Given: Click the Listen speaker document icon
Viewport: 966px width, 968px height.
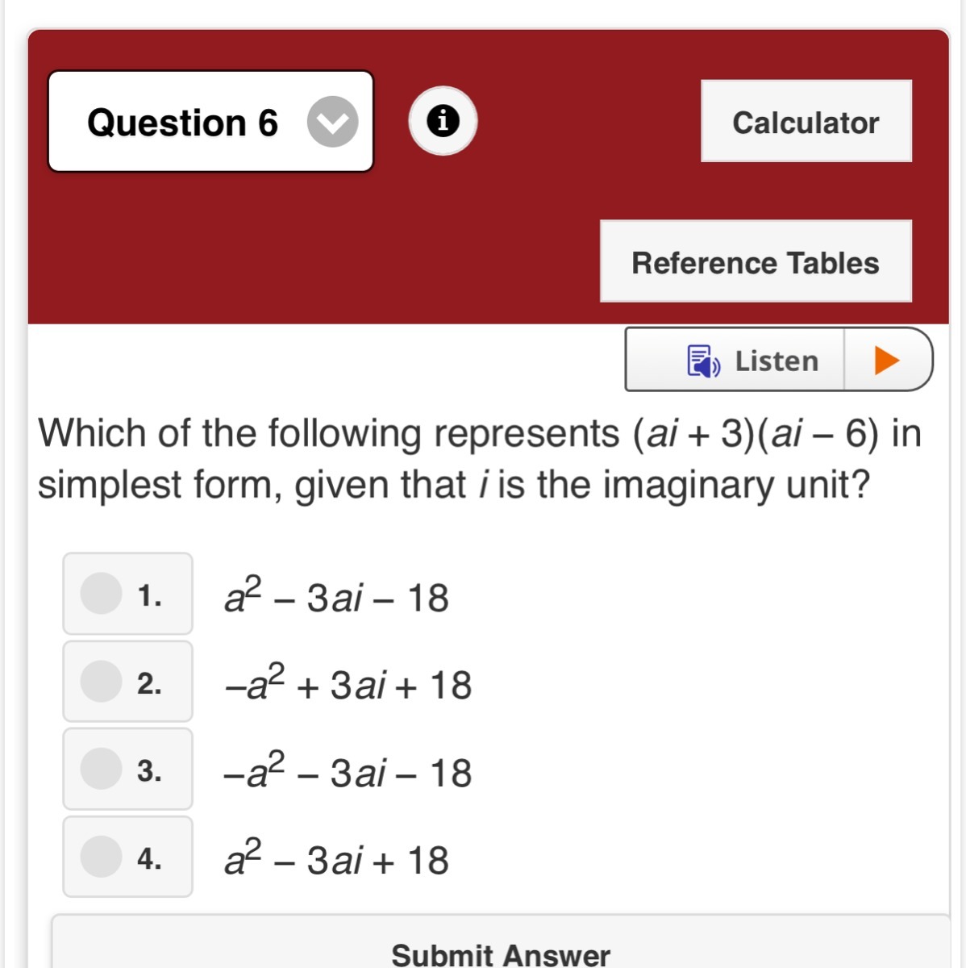Looking at the screenshot, I should 702,361.
